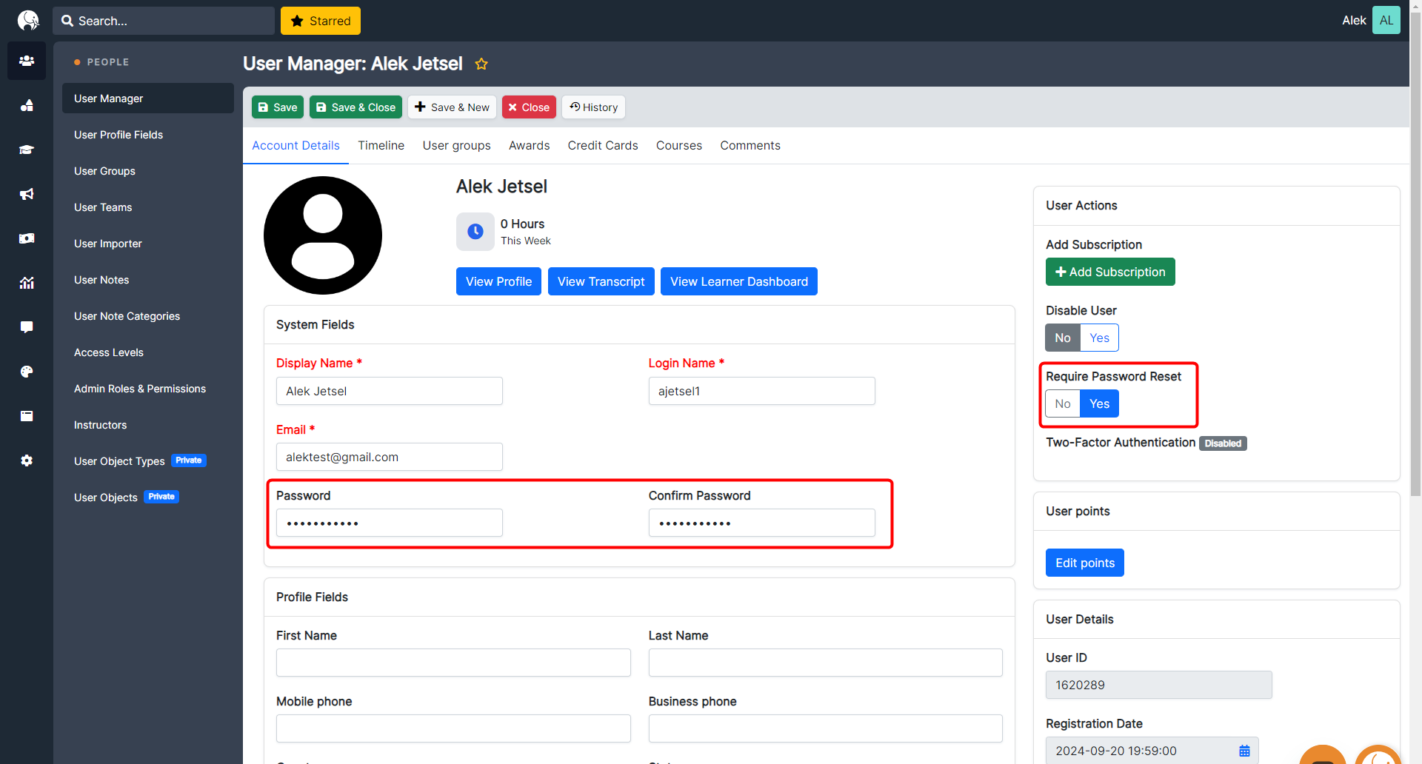The height and width of the screenshot is (764, 1422).
Task: Click the Edit points button
Action: 1085,563
